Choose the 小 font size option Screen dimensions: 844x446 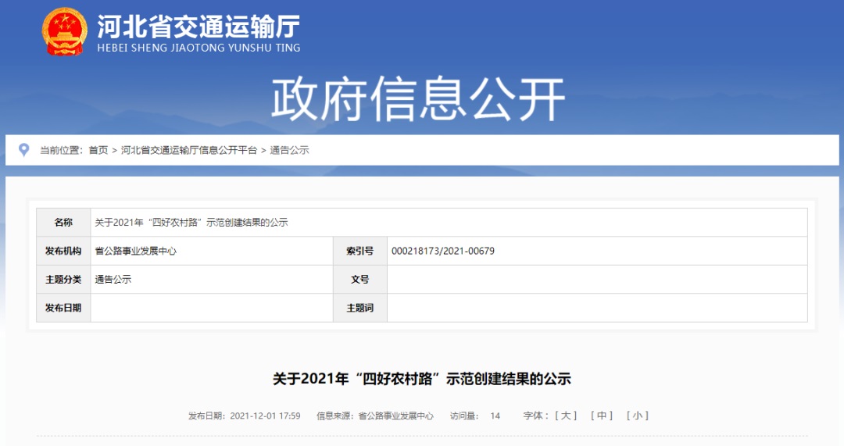point(638,416)
